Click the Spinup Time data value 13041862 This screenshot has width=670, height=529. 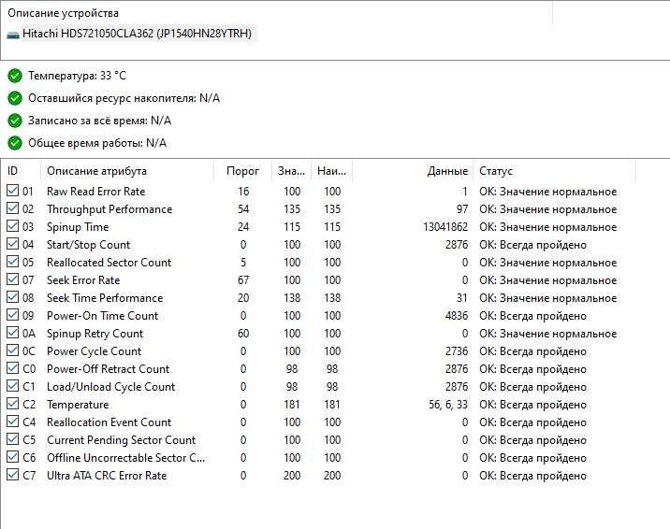pyautogui.click(x=445, y=227)
